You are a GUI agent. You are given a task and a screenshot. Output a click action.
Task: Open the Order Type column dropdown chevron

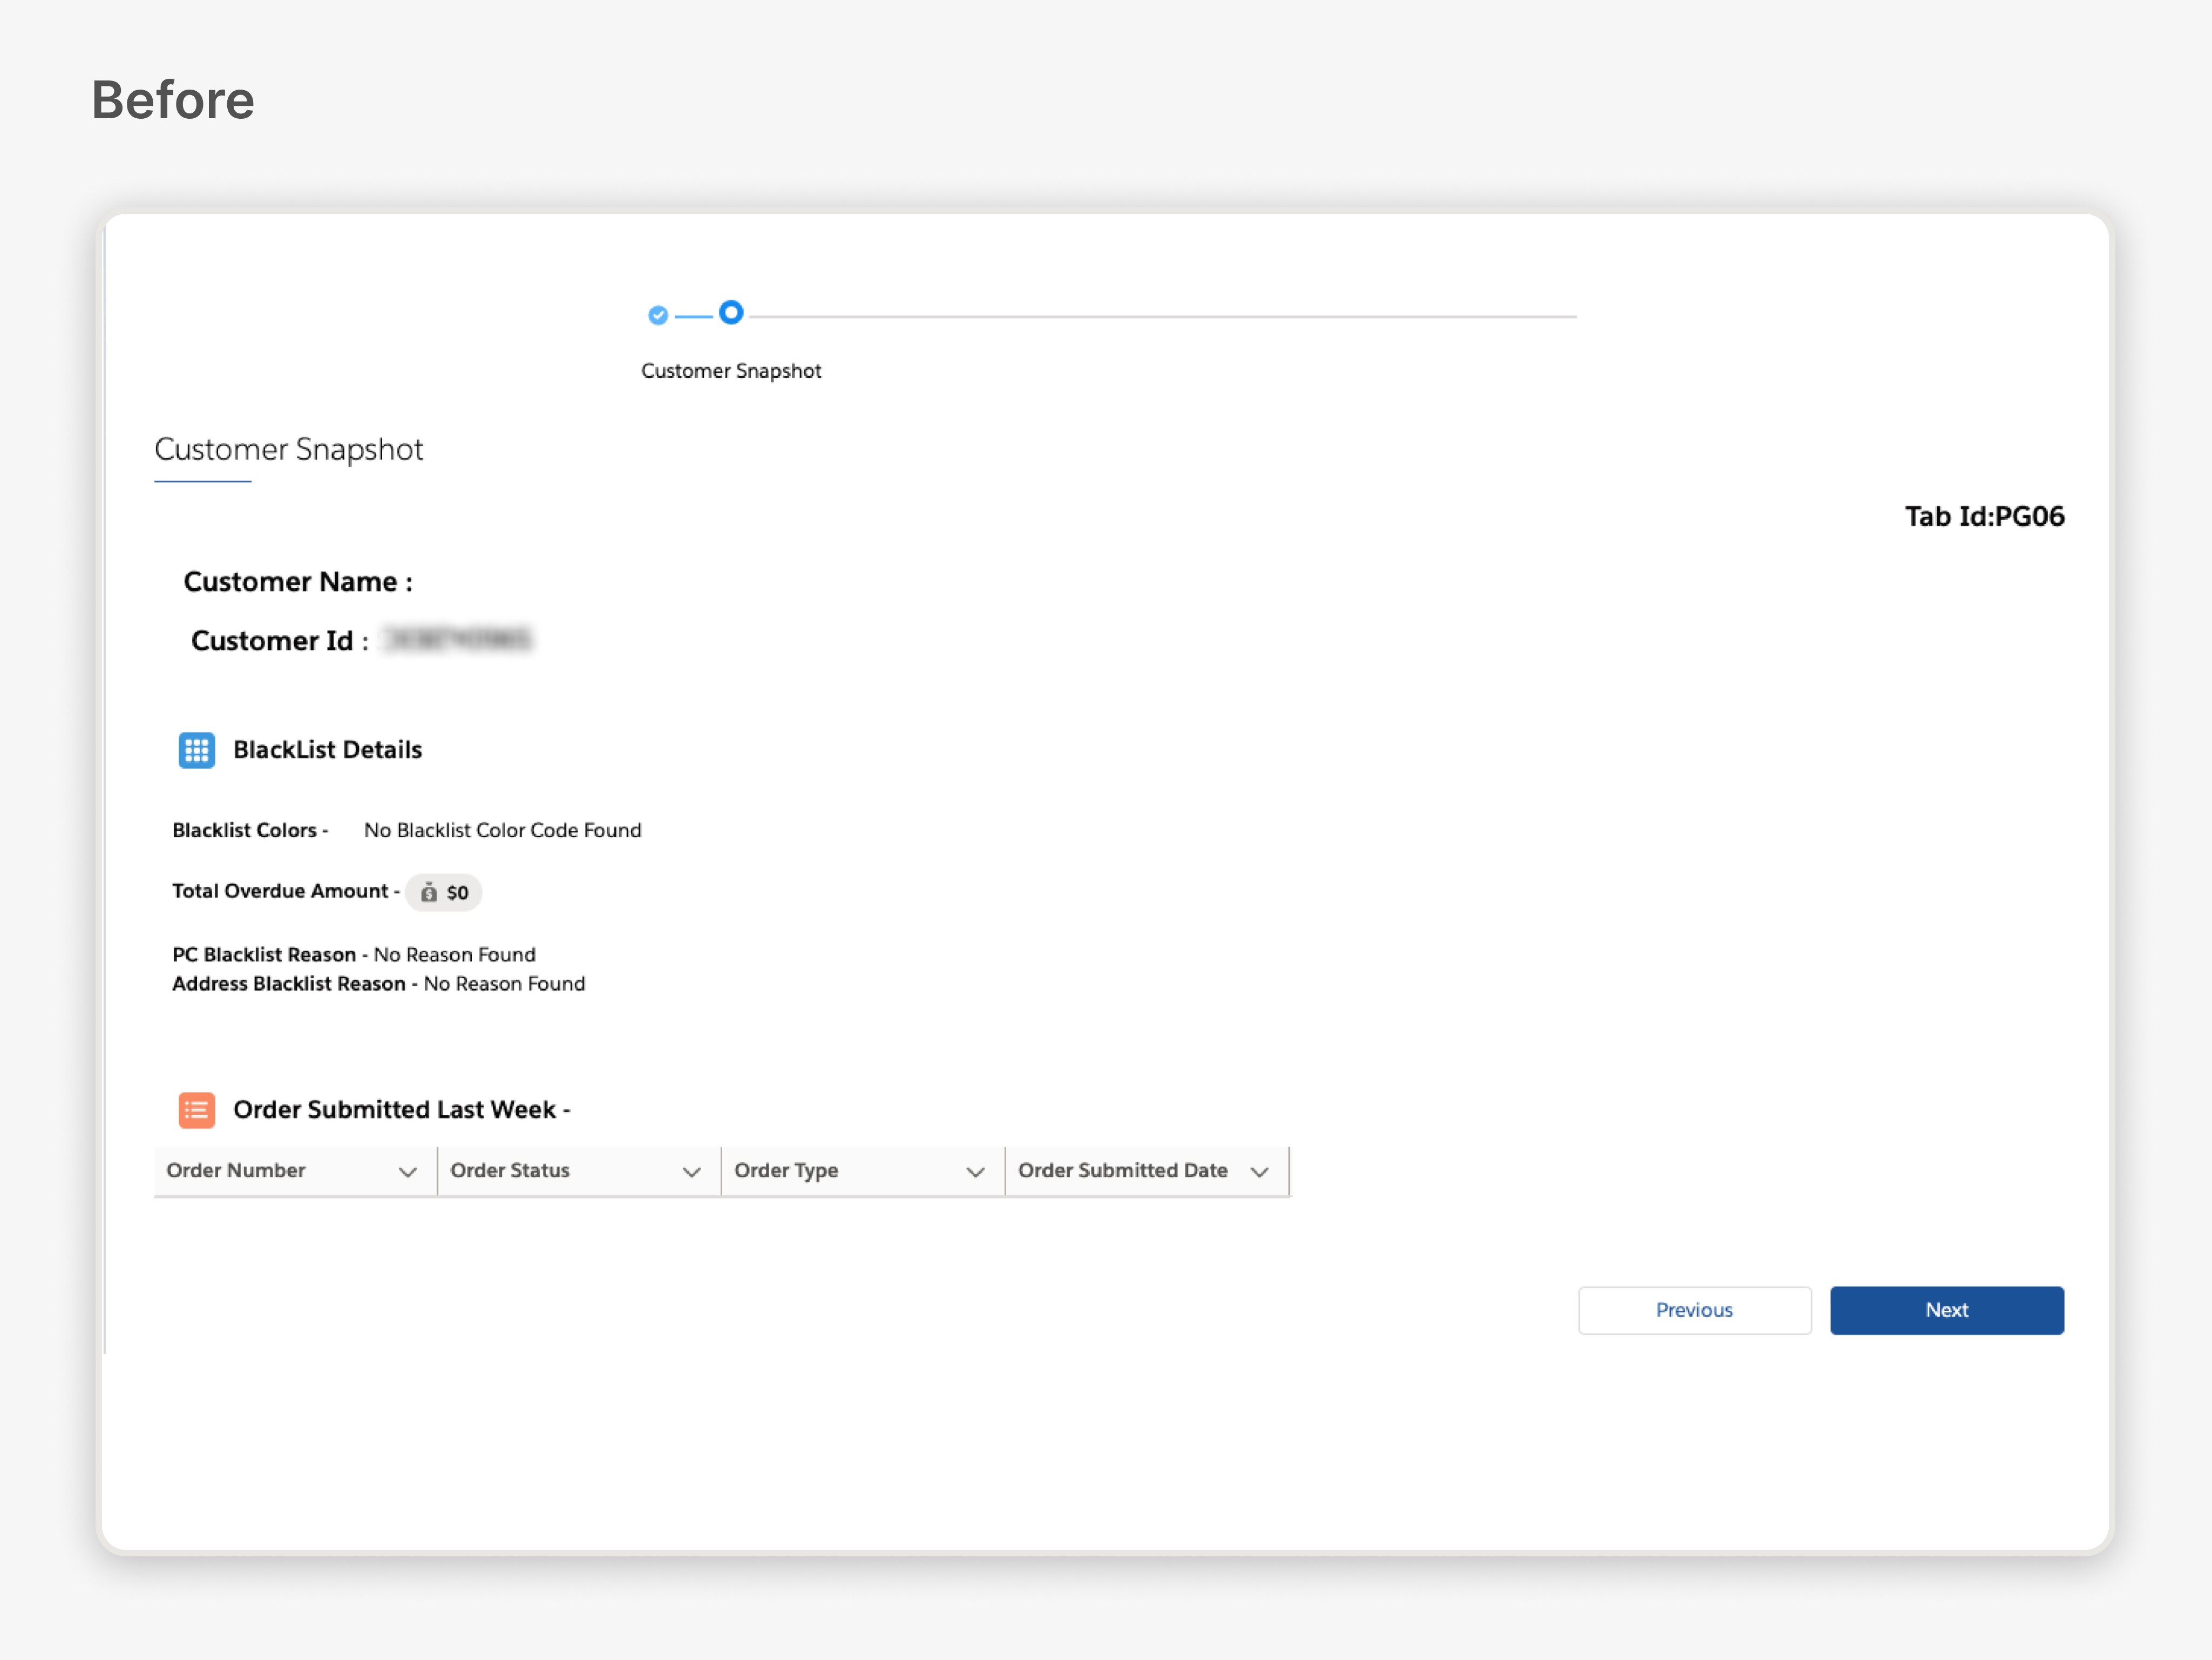[x=975, y=1172]
